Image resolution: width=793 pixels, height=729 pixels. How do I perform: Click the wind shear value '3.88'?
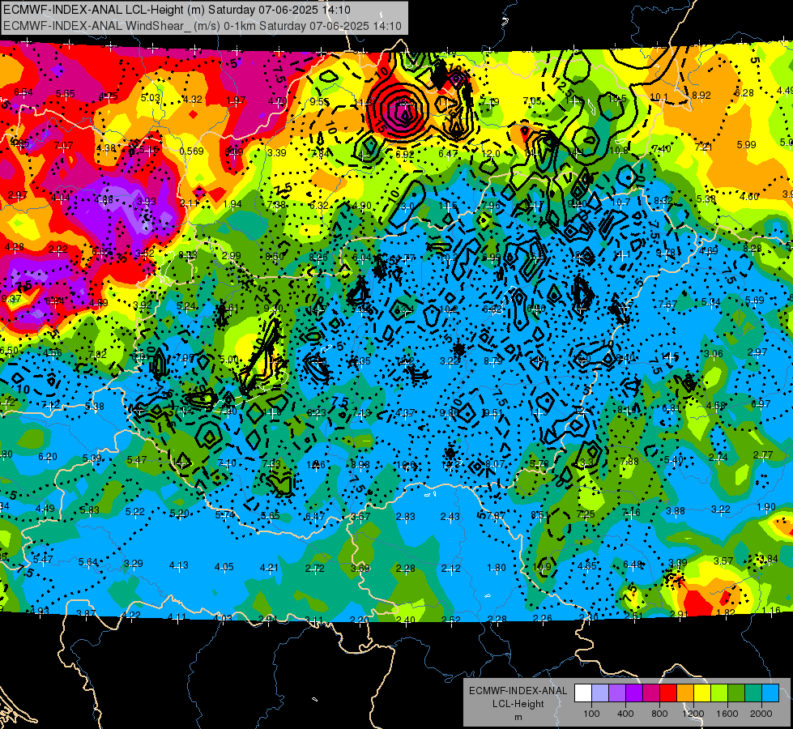point(676,510)
